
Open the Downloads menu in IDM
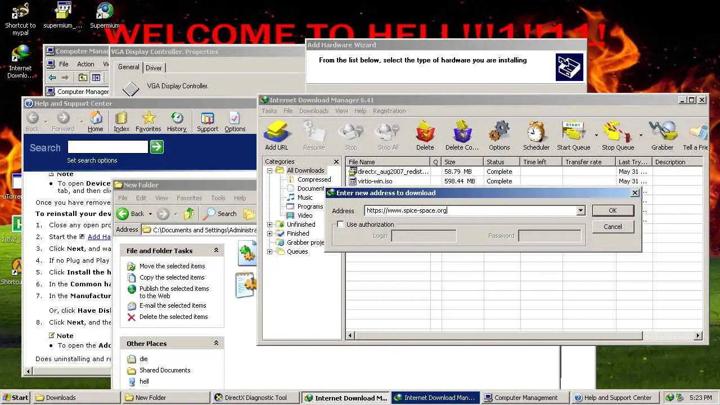tap(314, 111)
